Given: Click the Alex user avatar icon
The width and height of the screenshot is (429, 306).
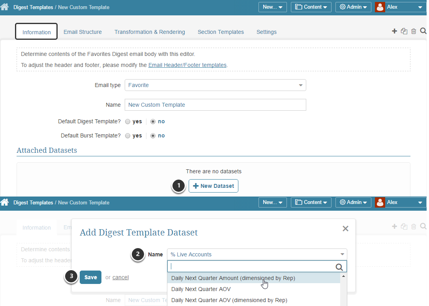Looking at the screenshot, I should pos(379,7).
